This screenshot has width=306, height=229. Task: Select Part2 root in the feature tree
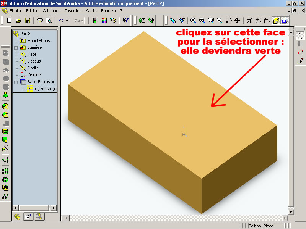[x=25, y=34]
